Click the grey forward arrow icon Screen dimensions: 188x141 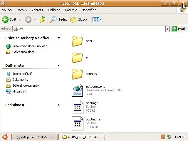pyautogui.click(x=28, y=19)
